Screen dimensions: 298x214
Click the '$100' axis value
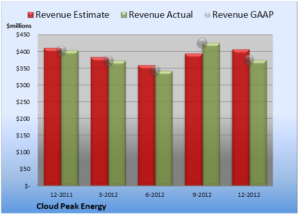[23, 152]
